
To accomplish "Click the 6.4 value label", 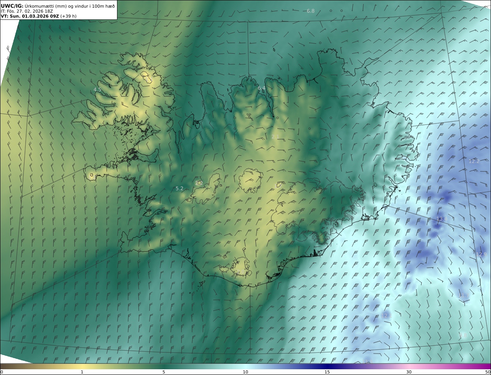I will pyautogui.click(x=262, y=88).
